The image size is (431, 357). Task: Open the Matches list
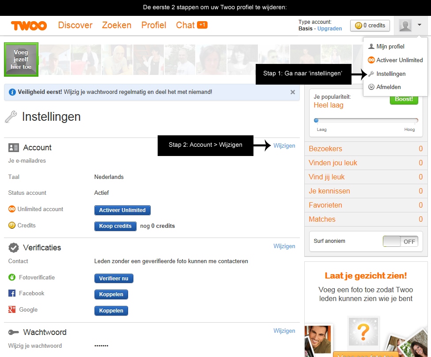click(x=366, y=219)
